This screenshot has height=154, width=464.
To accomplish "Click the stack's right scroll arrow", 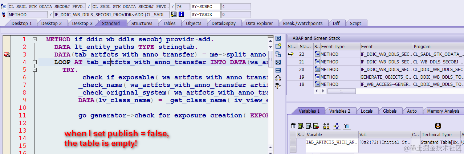I will click(323, 91).
